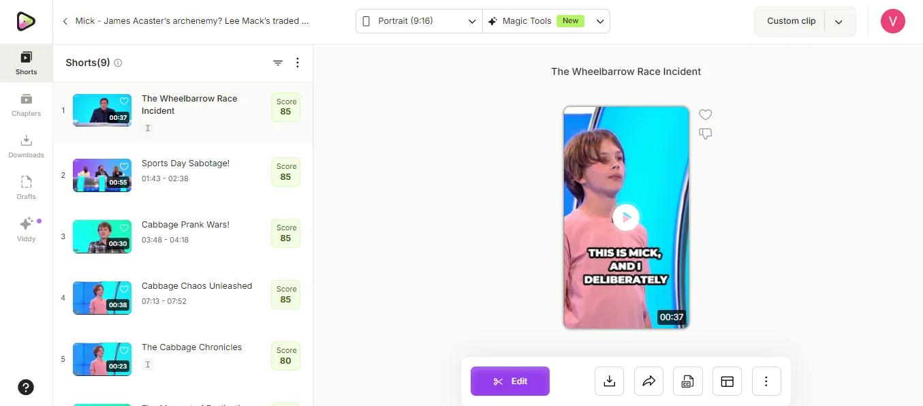Click the project title Mick - James Acaster's archenemy
Screen dimensions: 923x406
click(192, 21)
